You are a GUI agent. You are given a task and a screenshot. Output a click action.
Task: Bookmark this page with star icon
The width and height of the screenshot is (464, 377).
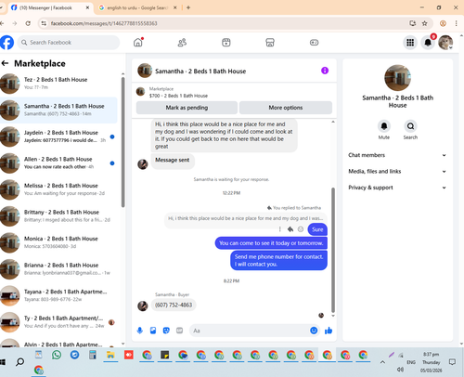coord(425,23)
